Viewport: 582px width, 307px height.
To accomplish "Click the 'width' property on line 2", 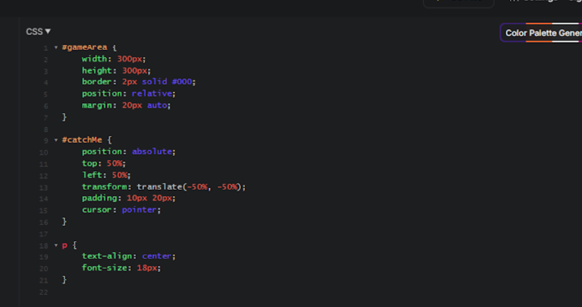I will [x=94, y=59].
